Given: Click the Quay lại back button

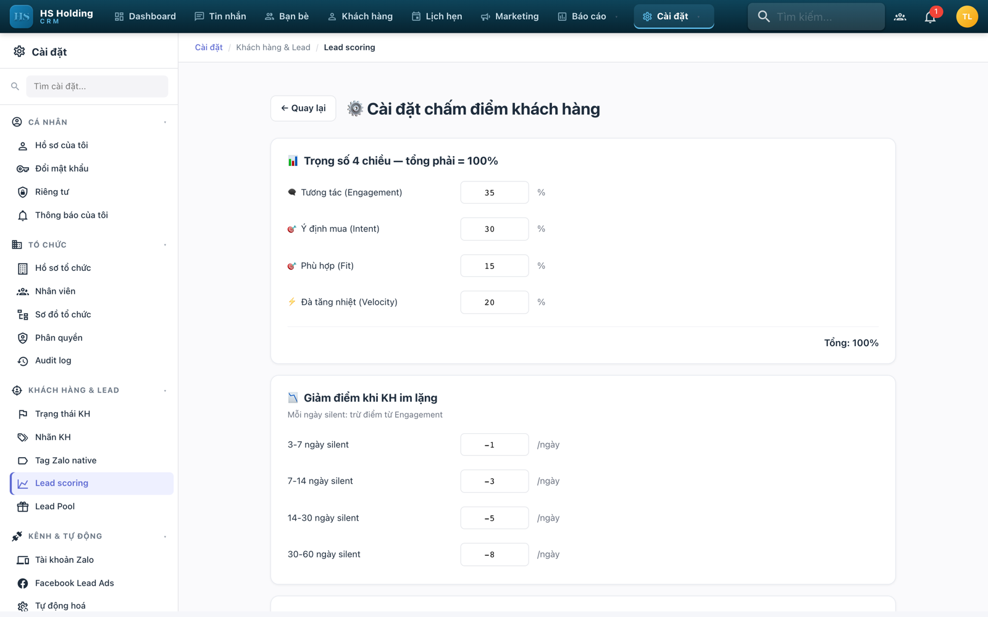Looking at the screenshot, I should 303,109.
